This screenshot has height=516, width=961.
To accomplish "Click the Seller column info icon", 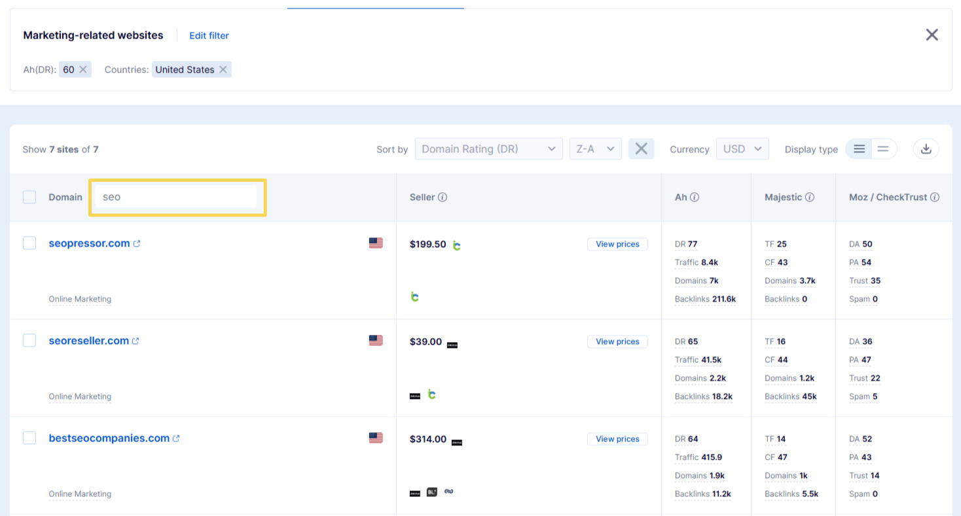I will (x=443, y=198).
